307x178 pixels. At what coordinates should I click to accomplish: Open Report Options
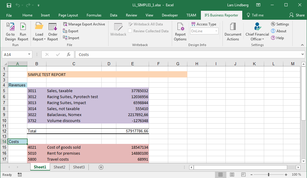[x=180, y=32]
